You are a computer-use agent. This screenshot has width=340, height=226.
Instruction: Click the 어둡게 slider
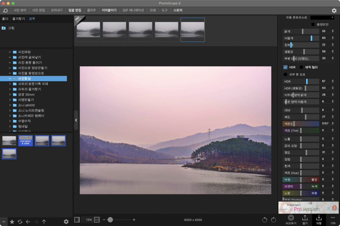tap(301, 38)
